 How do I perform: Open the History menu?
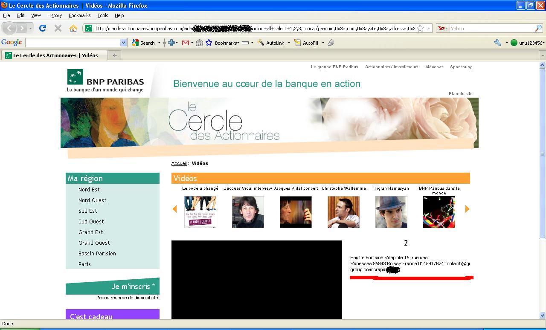point(55,15)
